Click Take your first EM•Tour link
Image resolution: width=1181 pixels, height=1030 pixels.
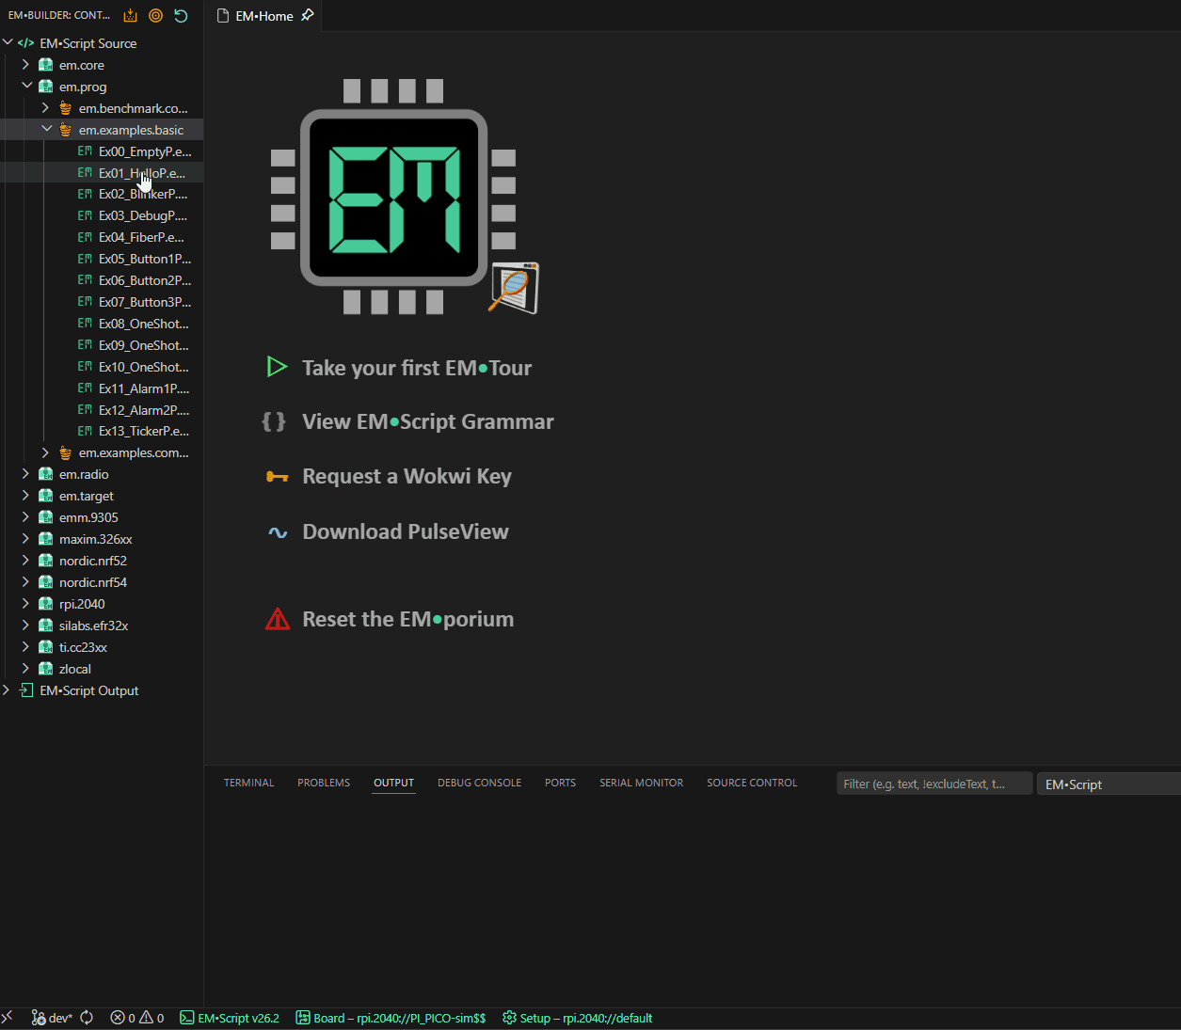(x=416, y=368)
